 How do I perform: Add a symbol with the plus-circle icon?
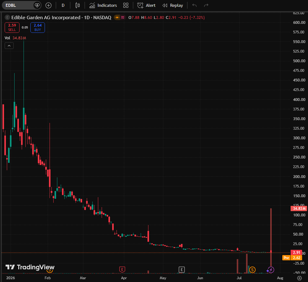click(x=48, y=5)
